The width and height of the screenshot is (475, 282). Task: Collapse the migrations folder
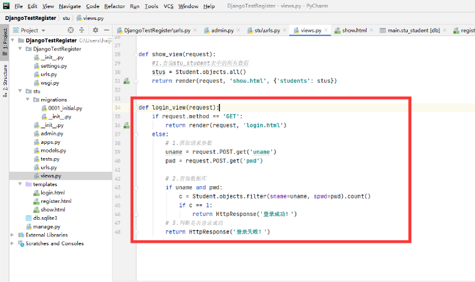28,100
